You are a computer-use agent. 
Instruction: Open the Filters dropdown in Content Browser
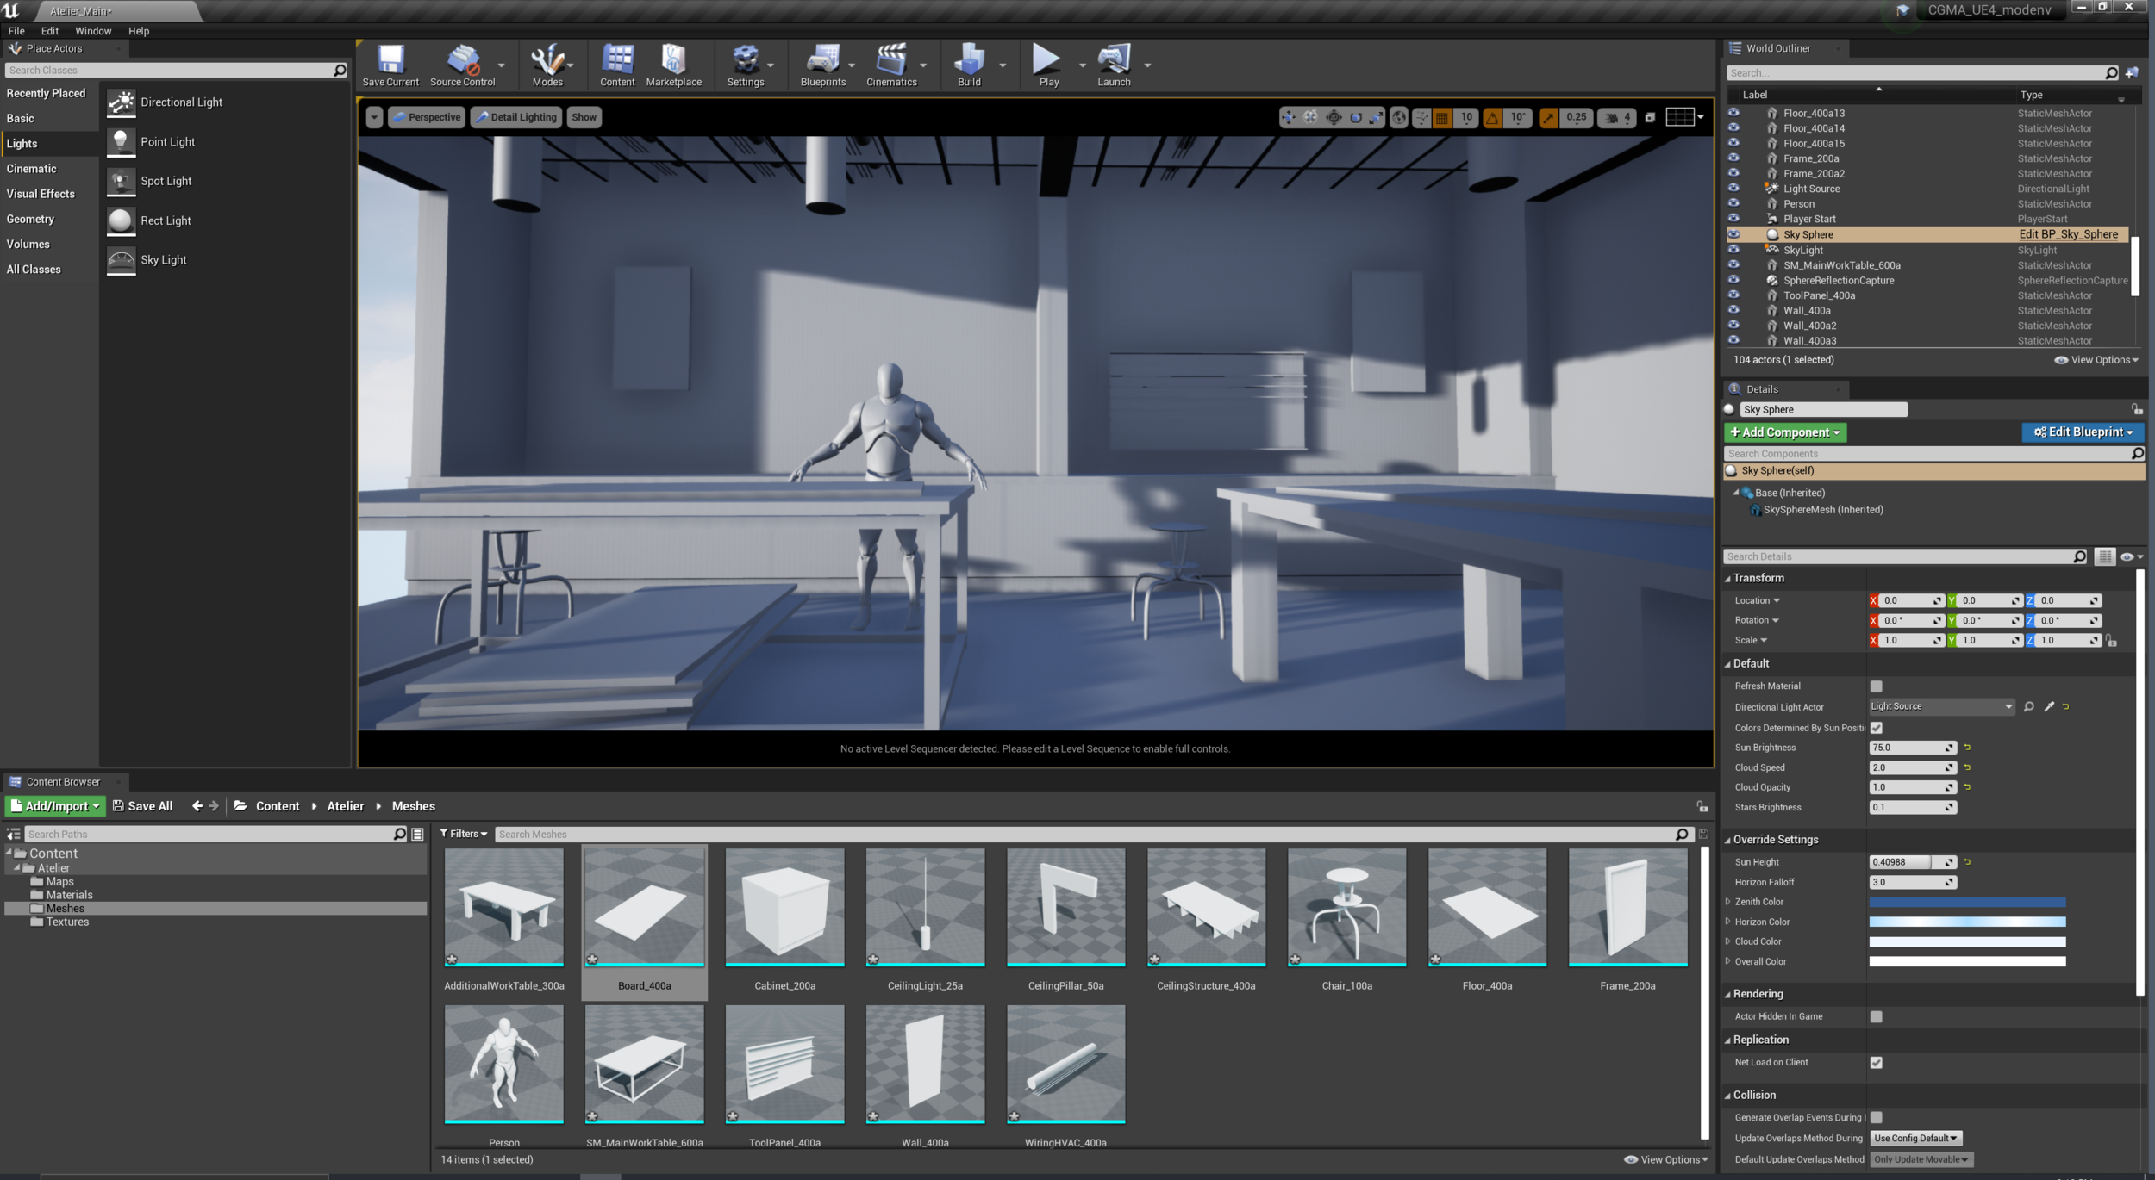463,834
